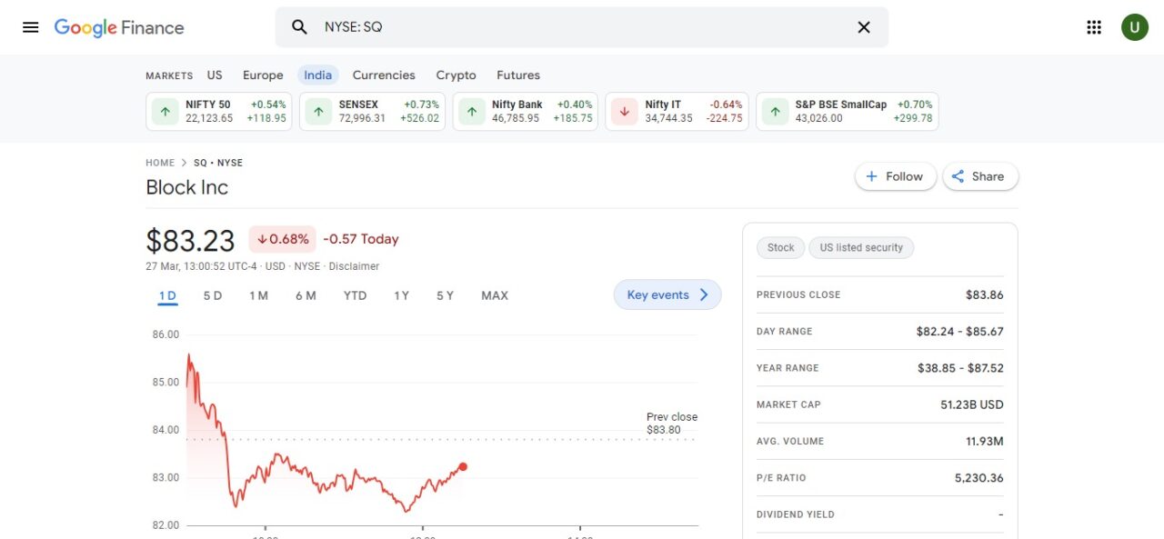Click the red end-point dot on chart
Viewport: 1164px width, 539px height.
463,466
